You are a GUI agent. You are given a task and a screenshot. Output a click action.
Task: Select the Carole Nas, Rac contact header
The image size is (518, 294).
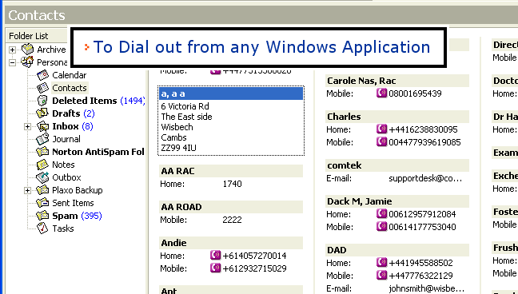tap(397, 81)
